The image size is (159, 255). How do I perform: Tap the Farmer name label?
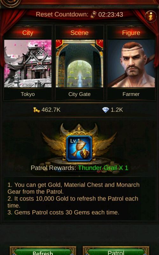coord(131,94)
